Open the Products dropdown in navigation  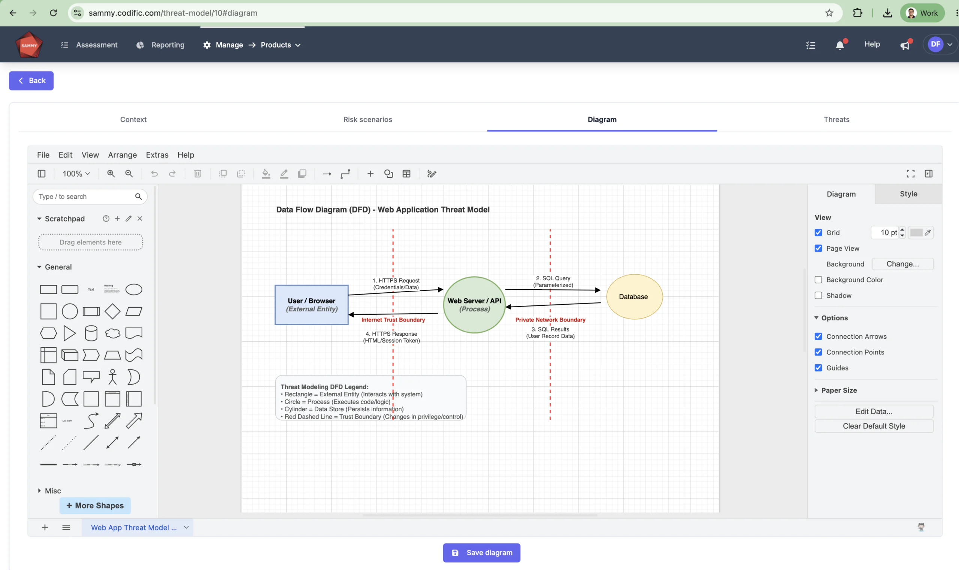pyautogui.click(x=281, y=45)
